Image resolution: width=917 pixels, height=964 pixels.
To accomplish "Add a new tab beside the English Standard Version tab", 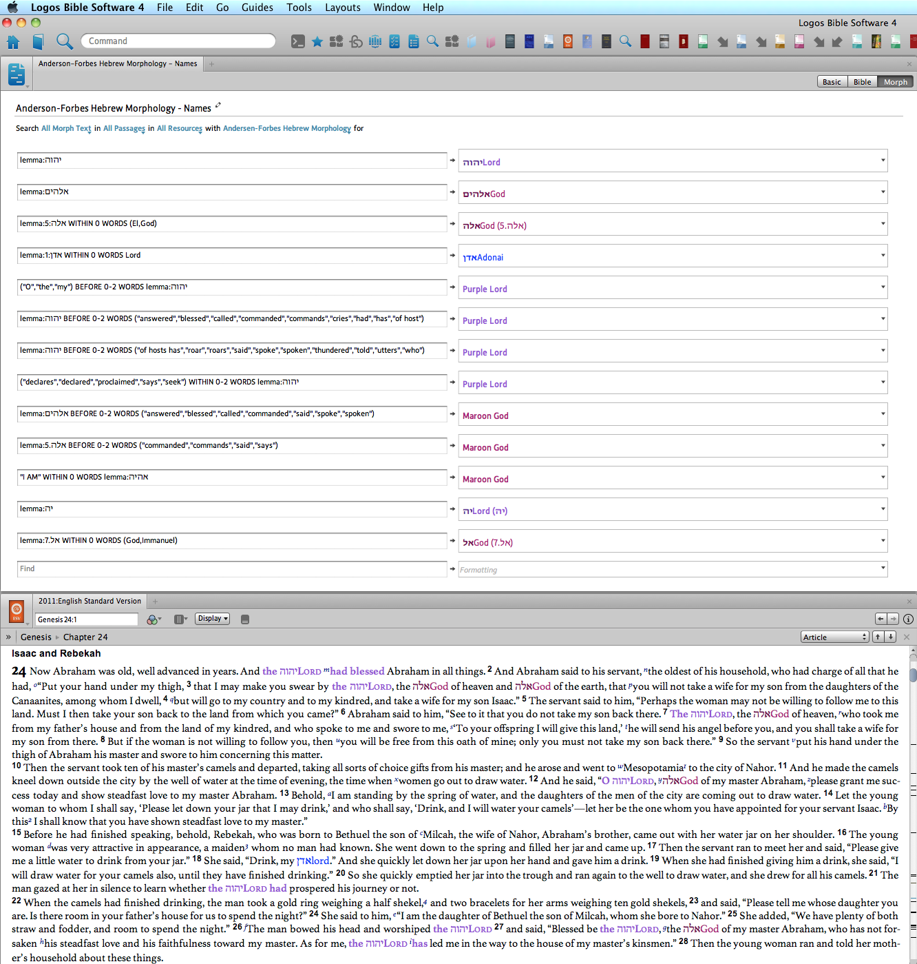I will pyautogui.click(x=155, y=602).
